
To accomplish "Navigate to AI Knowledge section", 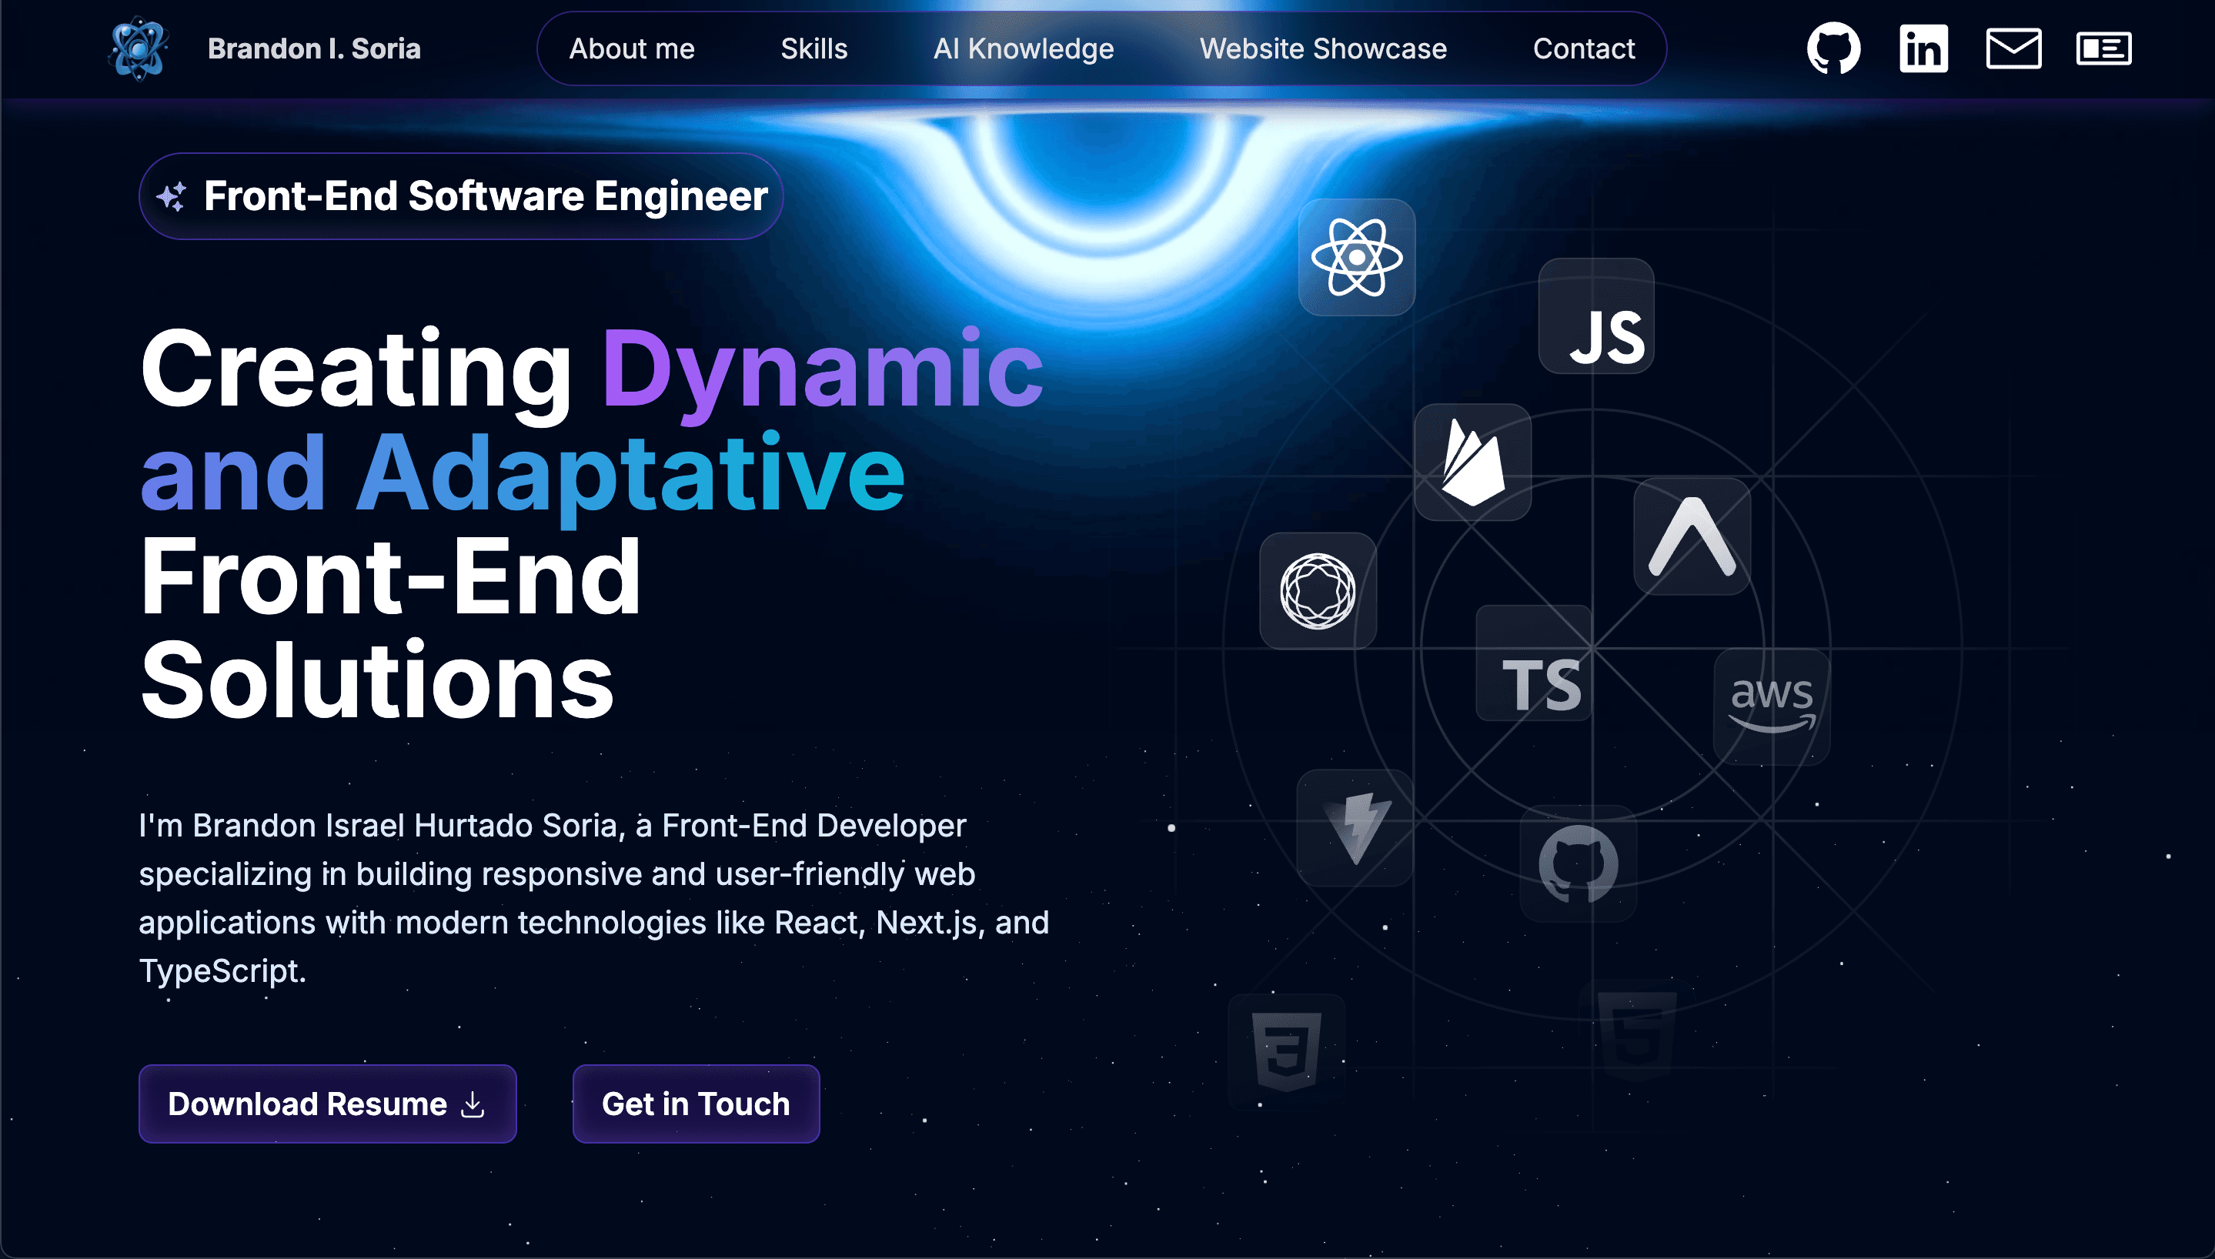I will (1023, 48).
